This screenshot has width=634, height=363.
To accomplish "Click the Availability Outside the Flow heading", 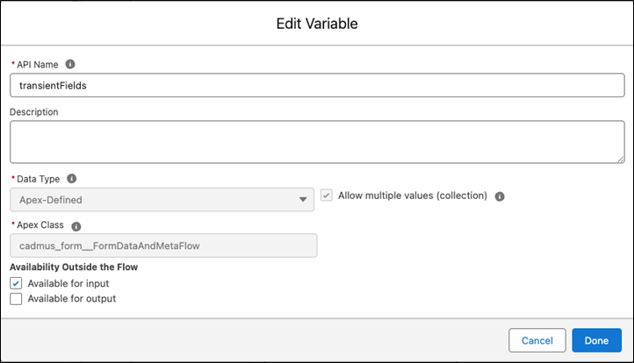I will coord(74,267).
